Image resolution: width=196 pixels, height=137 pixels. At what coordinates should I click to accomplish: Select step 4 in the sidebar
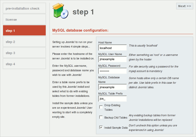pyautogui.click(x=24, y=64)
